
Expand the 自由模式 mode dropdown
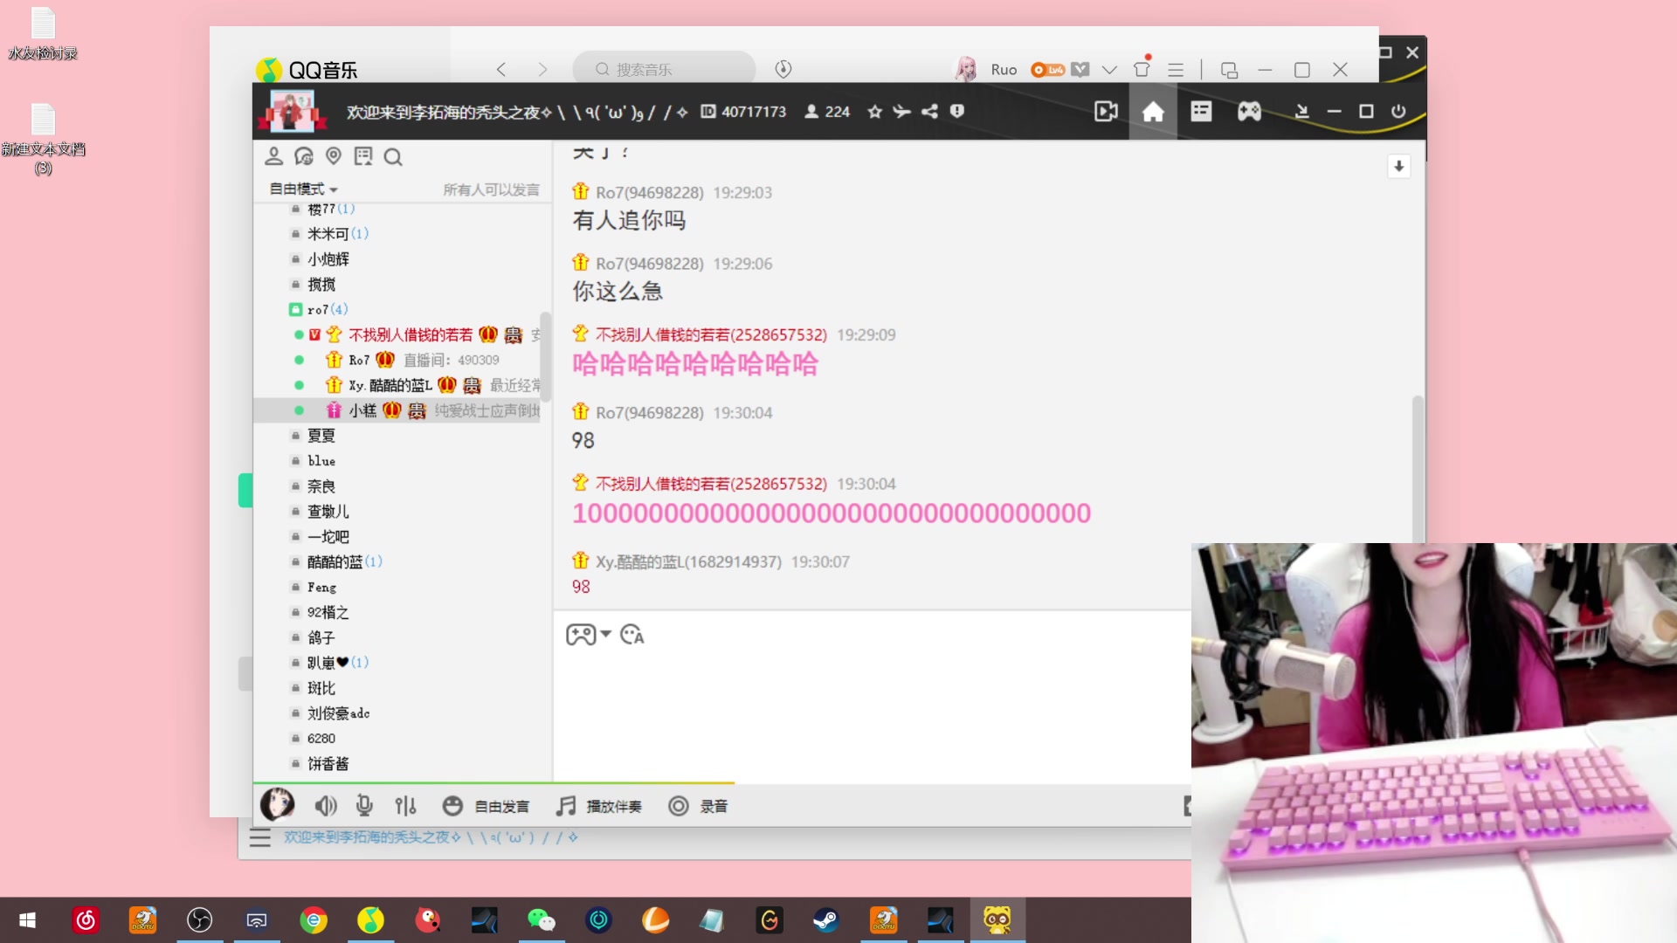point(303,189)
